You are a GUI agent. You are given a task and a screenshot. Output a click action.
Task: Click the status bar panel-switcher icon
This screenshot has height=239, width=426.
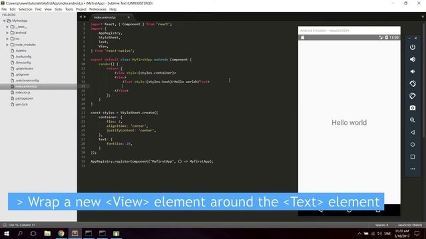[5, 225]
